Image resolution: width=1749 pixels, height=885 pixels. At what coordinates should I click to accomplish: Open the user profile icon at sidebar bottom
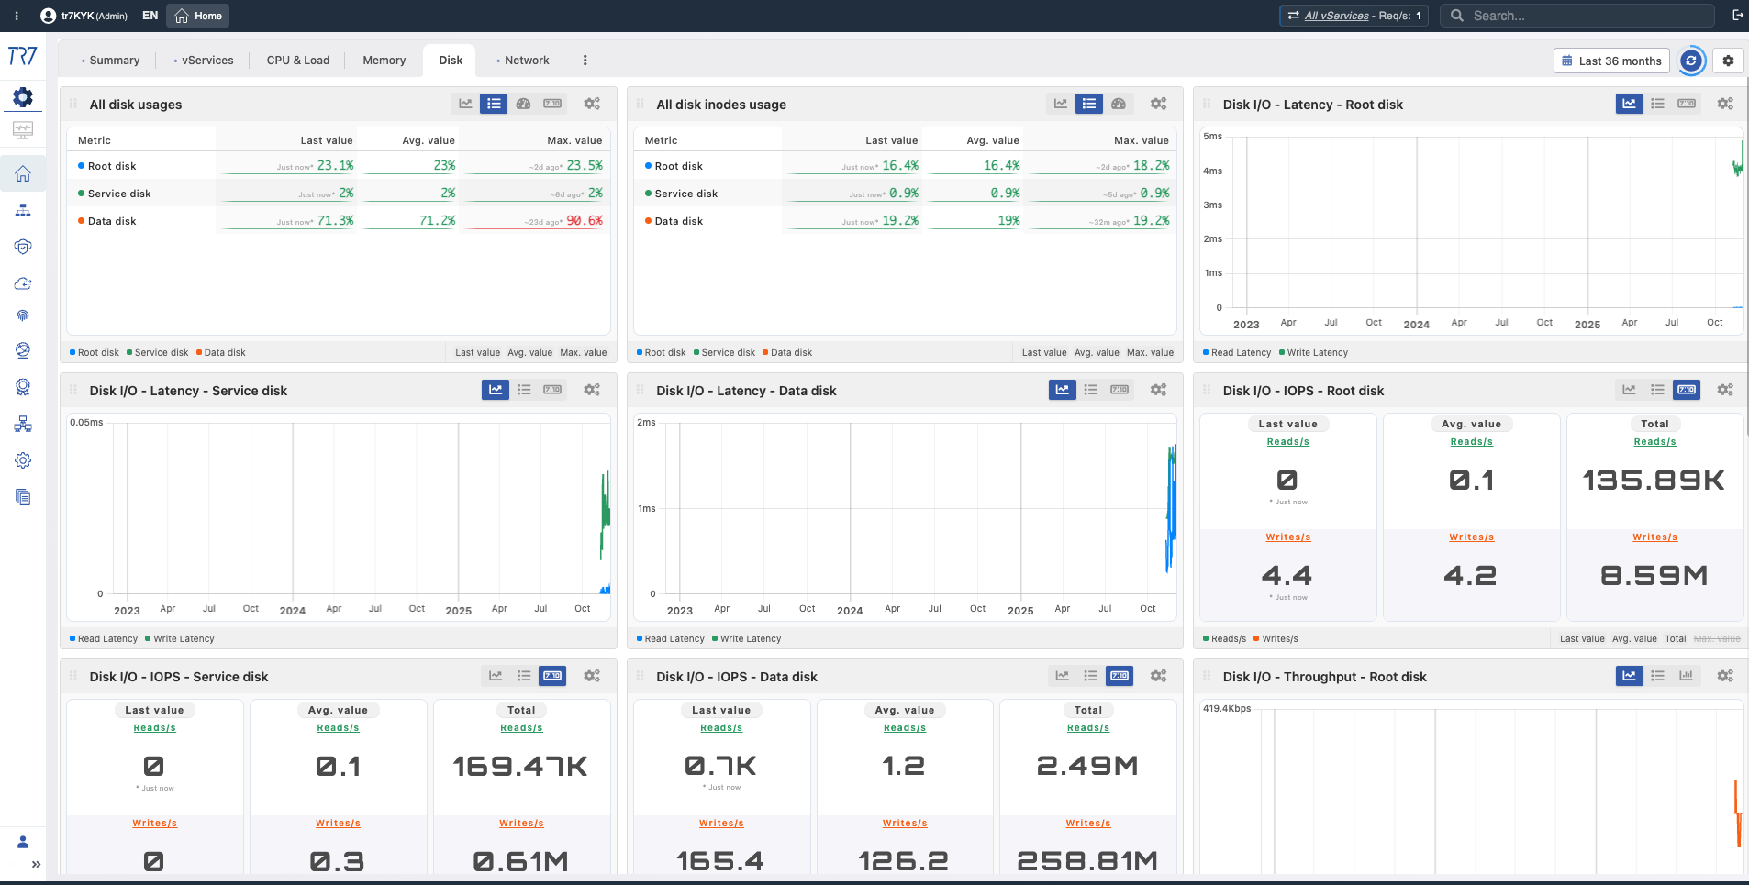coord(23,842)
